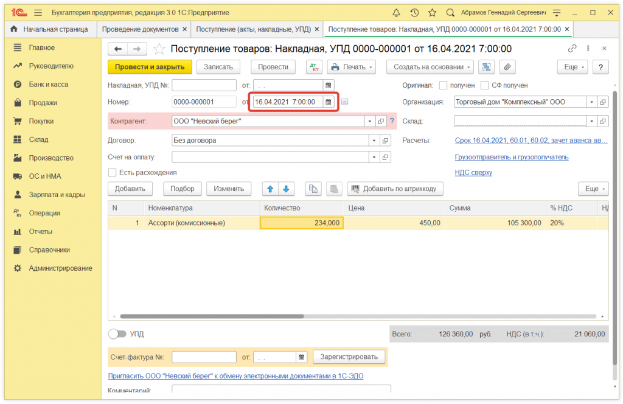Open Покупки section in sidebar

(41, 121)
